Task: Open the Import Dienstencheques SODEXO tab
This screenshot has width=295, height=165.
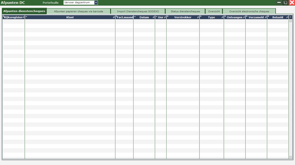Action: (x=138, y=11)
